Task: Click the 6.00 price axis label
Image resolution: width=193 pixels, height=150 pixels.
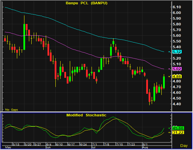Action: pos(177,13)
